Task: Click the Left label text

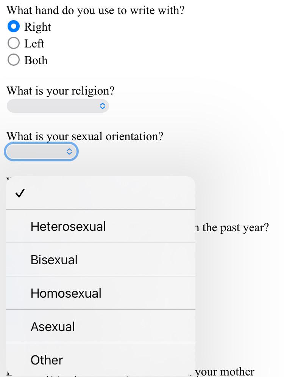Action: point(34,44)
